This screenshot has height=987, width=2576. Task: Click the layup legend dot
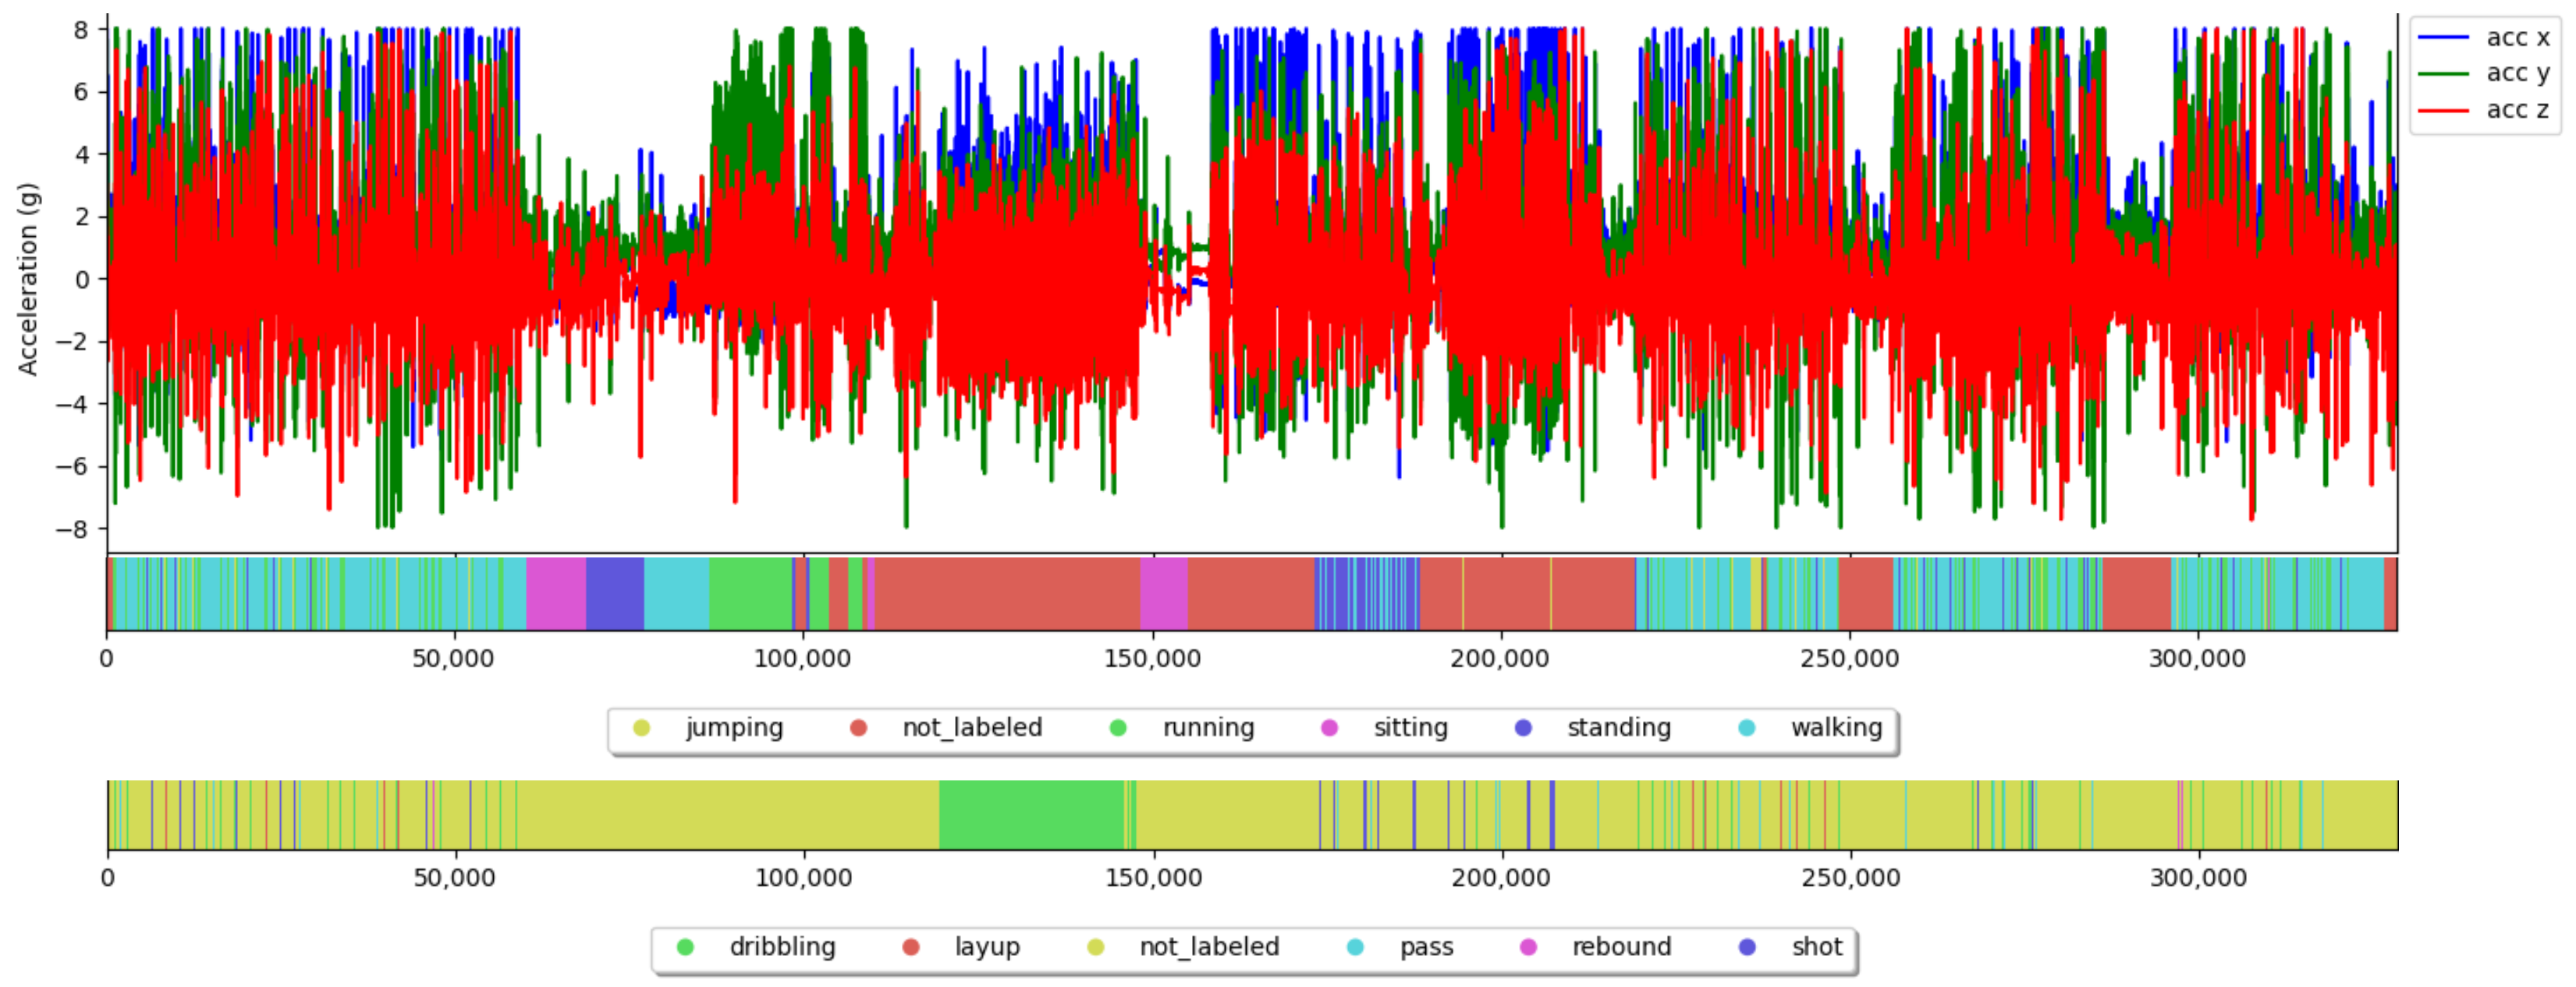(x=910, y=947)
